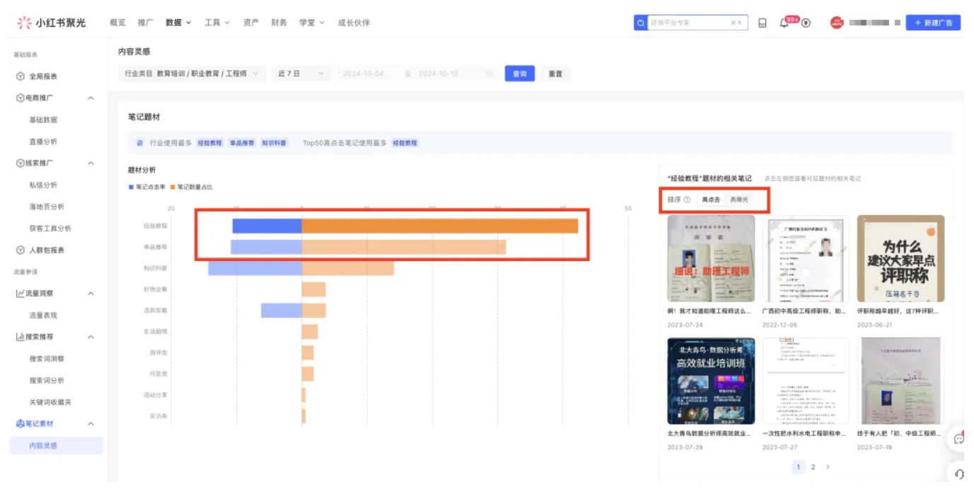Click the 线索推广 sidebar icon
This screenshot has height=494, width=974.
[x=21, y=163]
